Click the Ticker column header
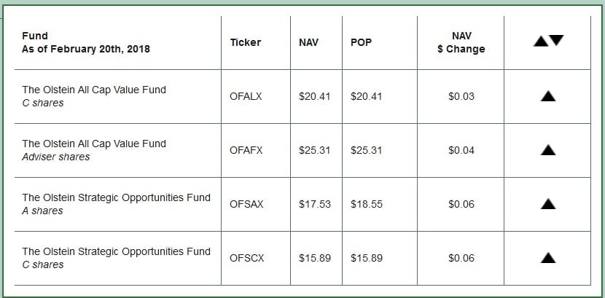This screenshot has height=298, width=605. (x=244, y=42)
